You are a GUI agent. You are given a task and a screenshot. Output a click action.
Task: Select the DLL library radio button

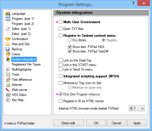click(x=70, y=40)
